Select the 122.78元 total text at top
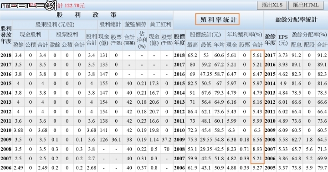 pyautogui.click(x=74, y=5)
